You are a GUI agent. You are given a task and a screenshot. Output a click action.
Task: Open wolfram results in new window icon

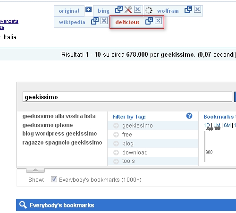pyautogui.click(x=188, y=9)
